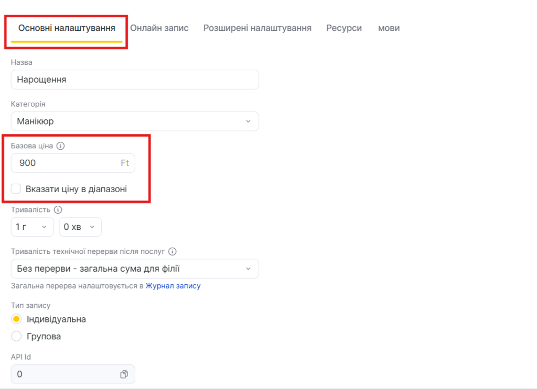Choose the Групова record type
This screenshot has width=537, height=389.
click(16, 336)
